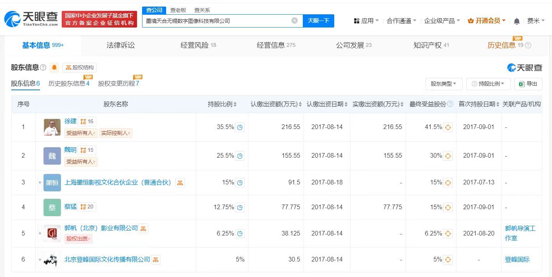Click the 天眼一下 search button

[318, 21]
